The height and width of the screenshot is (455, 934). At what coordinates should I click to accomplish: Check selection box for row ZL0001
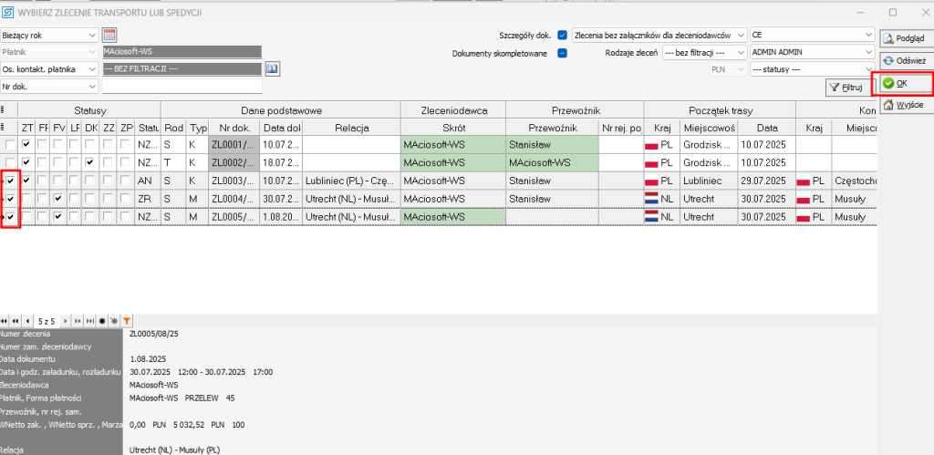[10, 144]
